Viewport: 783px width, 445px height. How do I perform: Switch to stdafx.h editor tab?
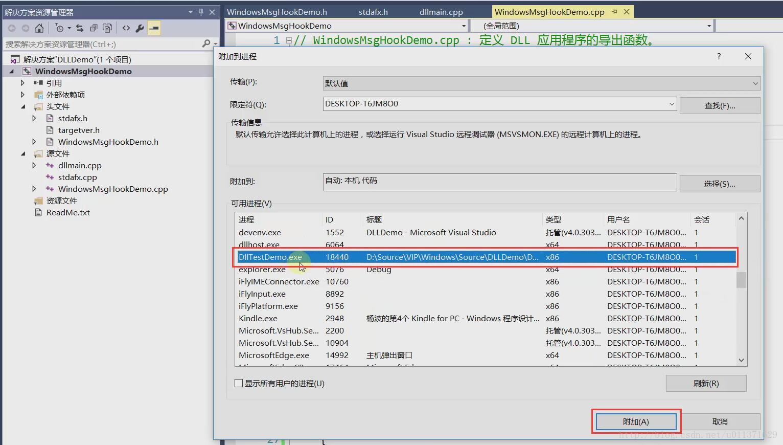[373, 12]
